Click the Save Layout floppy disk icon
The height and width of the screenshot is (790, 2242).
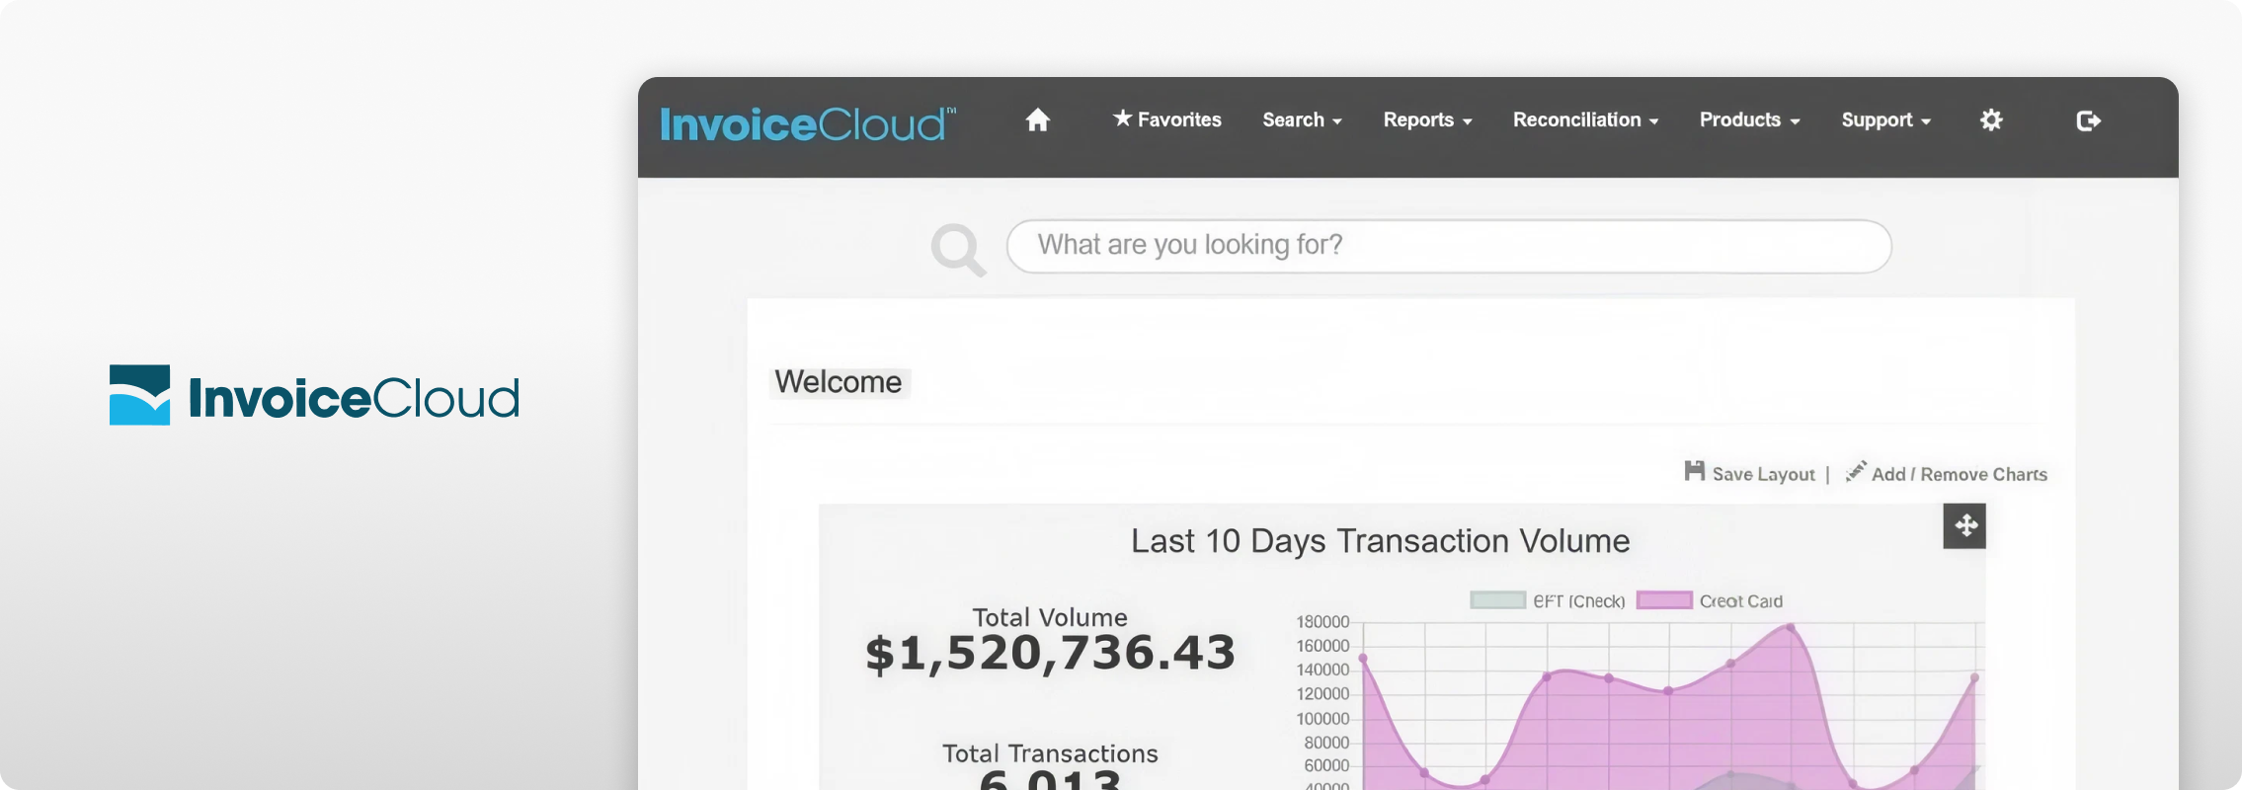[1694, 471]
